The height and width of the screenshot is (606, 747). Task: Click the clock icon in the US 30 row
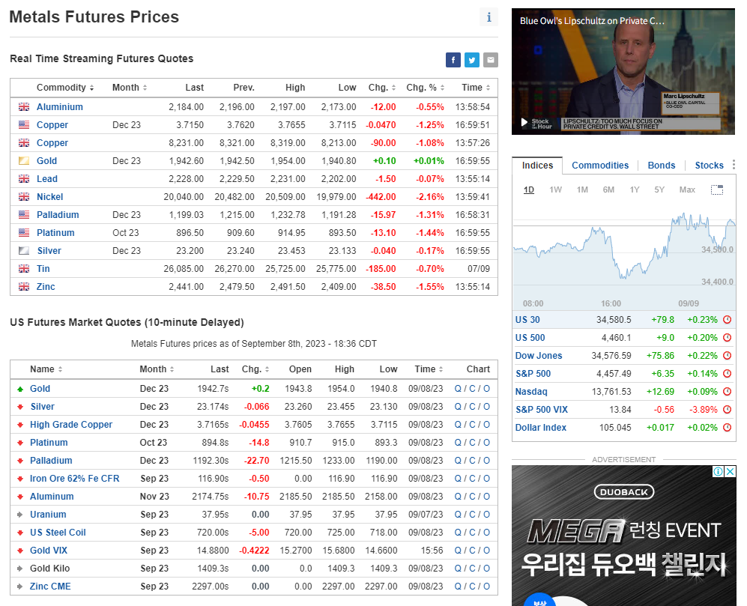point(727,320)
